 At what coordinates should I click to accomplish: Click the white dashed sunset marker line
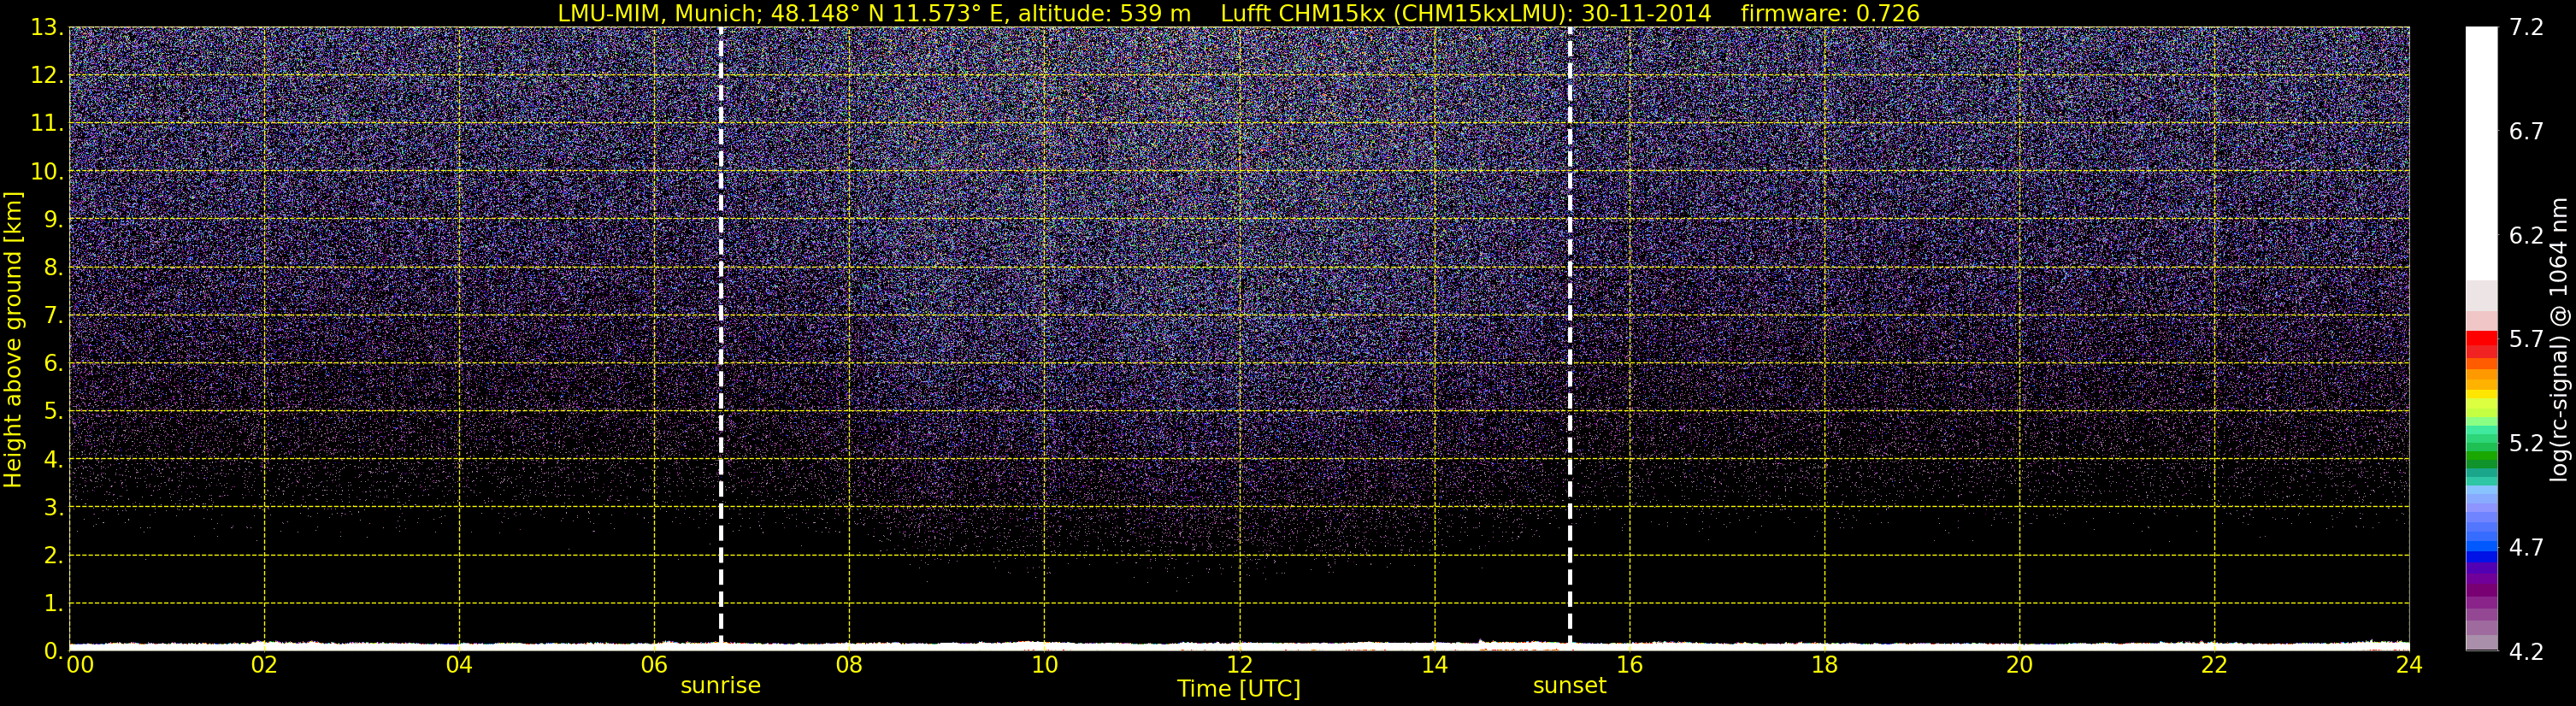point(1570,338)
